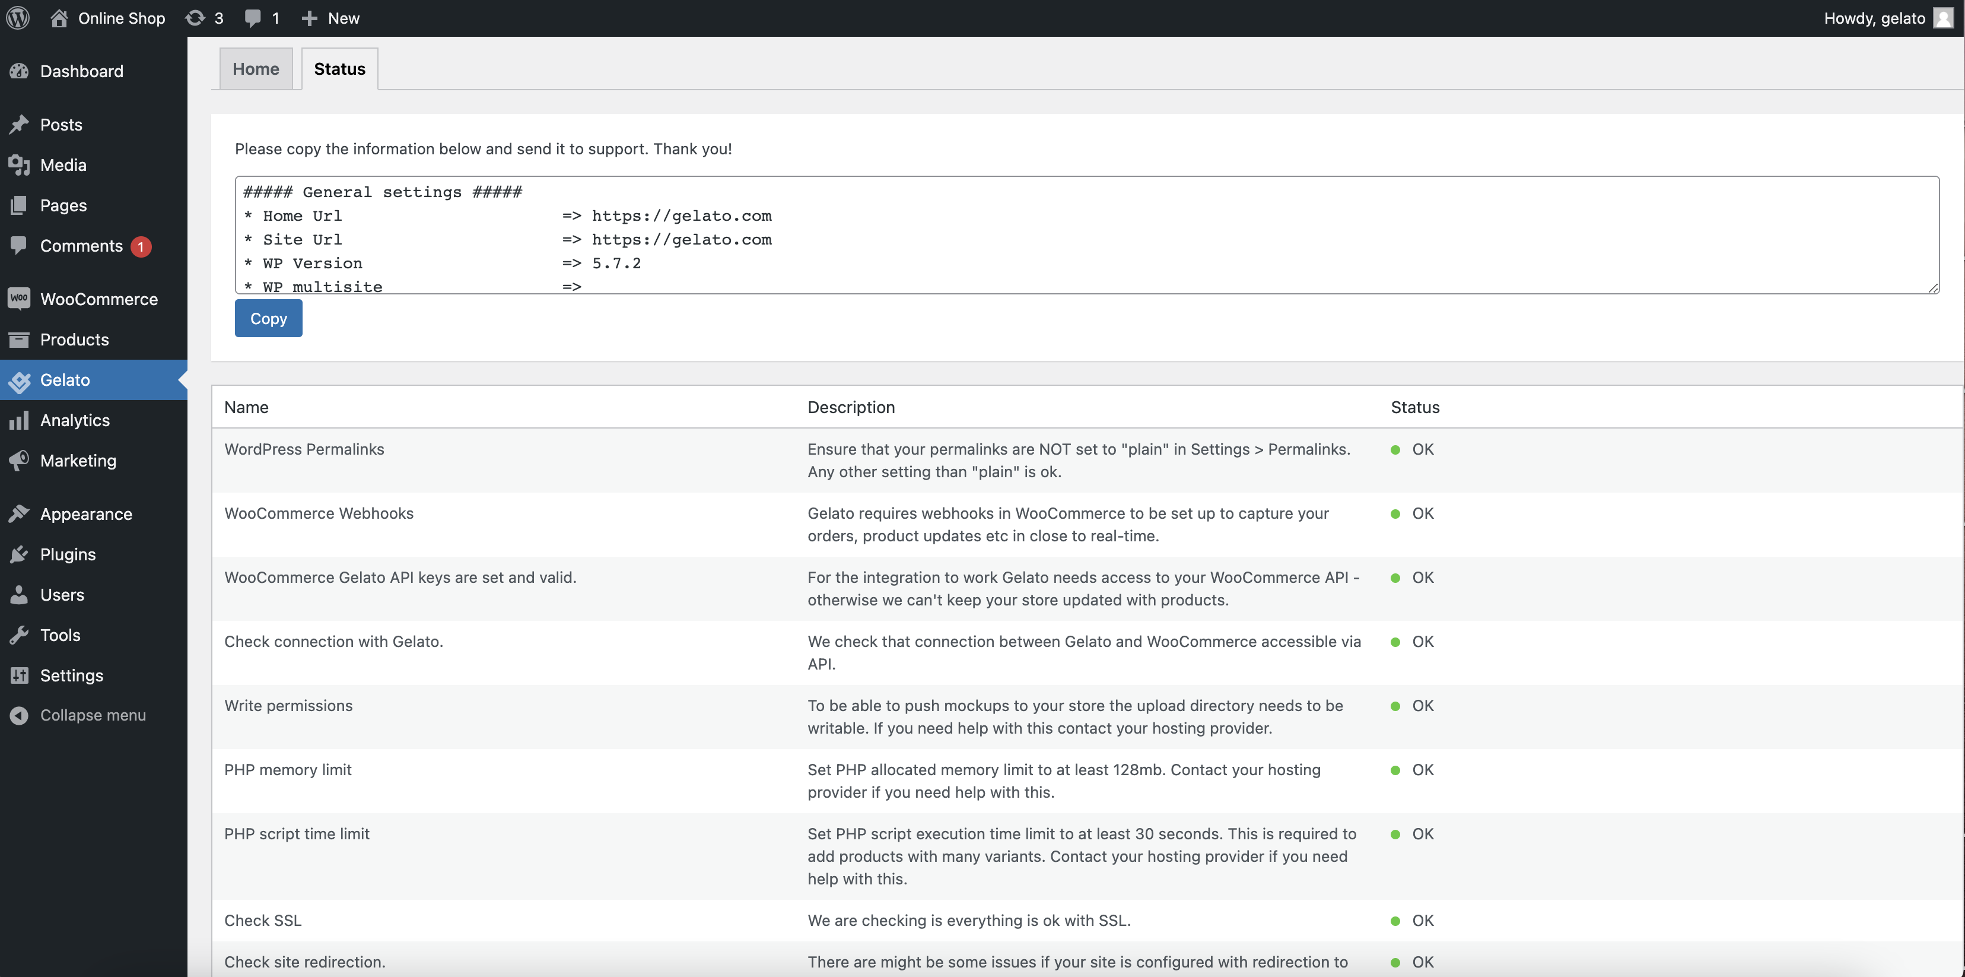
Task: Open Plugins menu item
Action: pos(68,555)
